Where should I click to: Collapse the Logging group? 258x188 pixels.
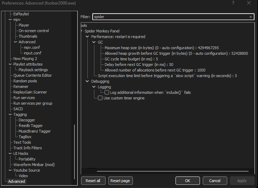[94, 87]
